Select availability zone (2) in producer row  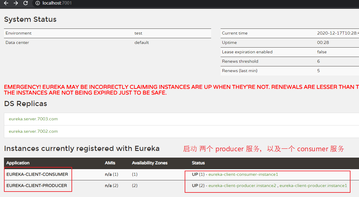pyautogui.click(x=134, y=185)
